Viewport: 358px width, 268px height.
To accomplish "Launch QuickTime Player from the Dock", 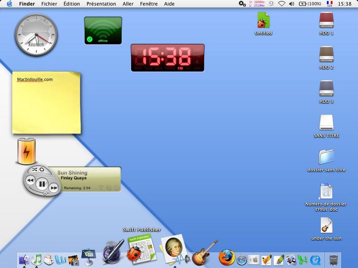I will (x=315, y=260).
